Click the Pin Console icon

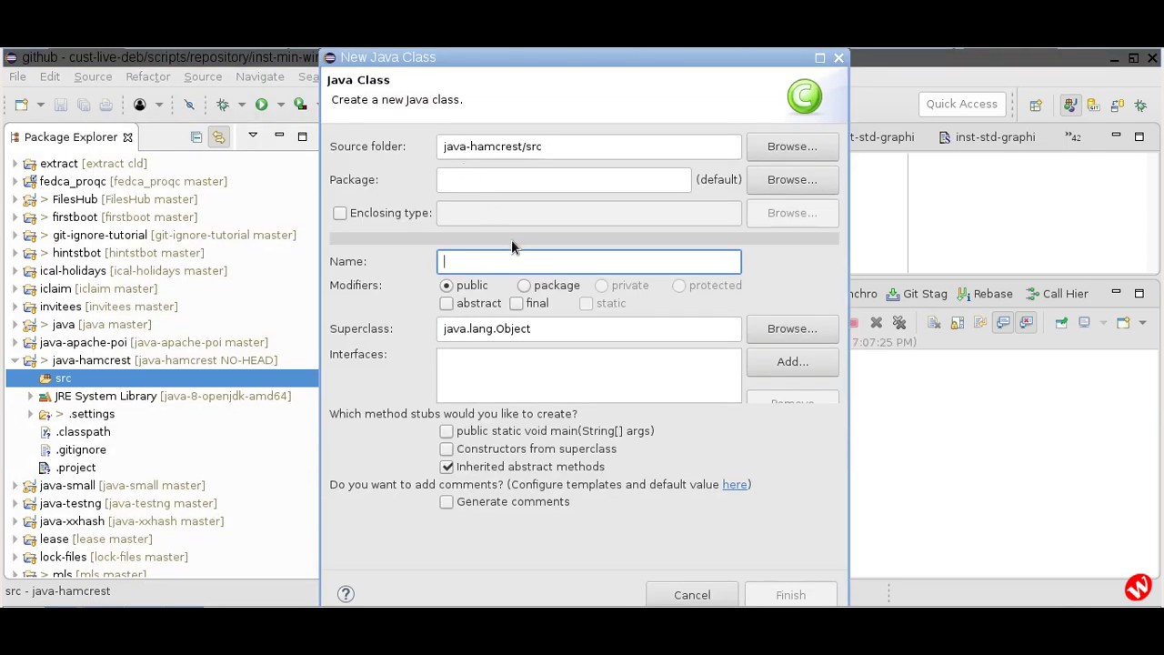(x=1061, y=323)
